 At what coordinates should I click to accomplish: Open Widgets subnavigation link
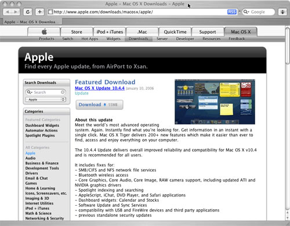(x=114, y=39)
